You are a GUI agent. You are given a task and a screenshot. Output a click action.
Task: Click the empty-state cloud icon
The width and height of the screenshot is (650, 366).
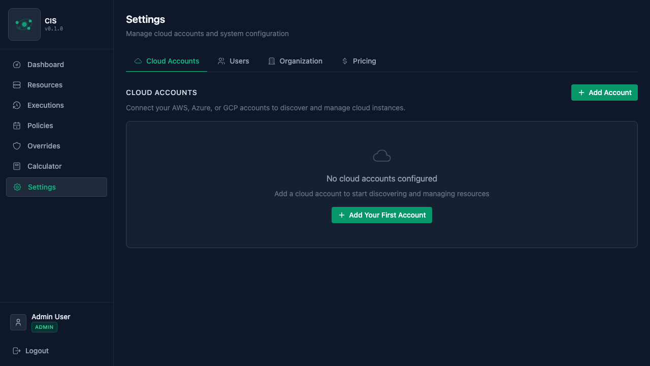(x=382, y=156)
